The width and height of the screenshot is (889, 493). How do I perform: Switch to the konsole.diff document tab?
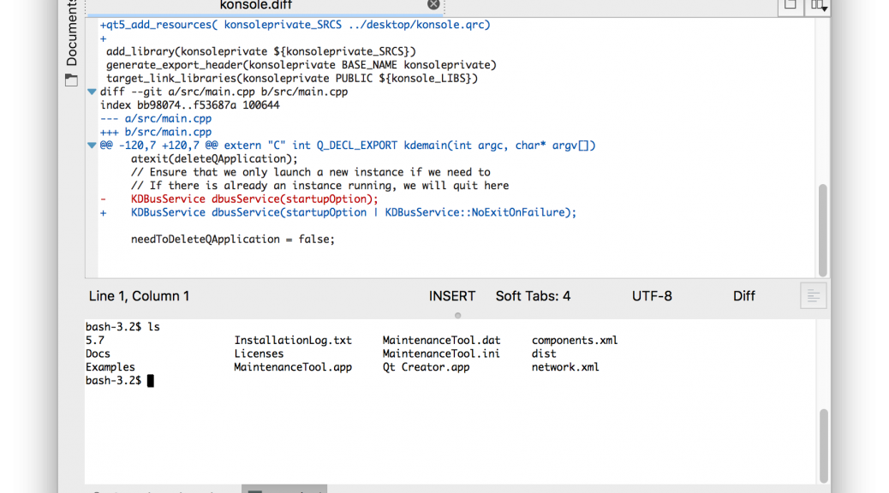tap(256, 5)
